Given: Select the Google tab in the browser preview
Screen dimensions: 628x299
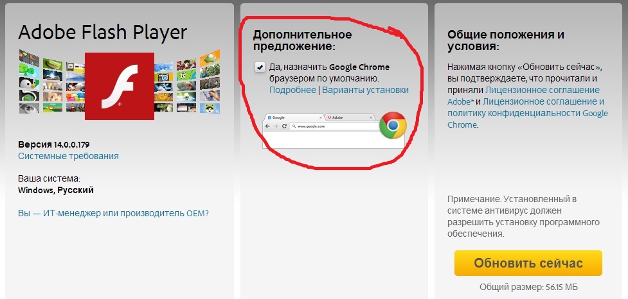Looking at the screenshot, I should coord(294,118).
